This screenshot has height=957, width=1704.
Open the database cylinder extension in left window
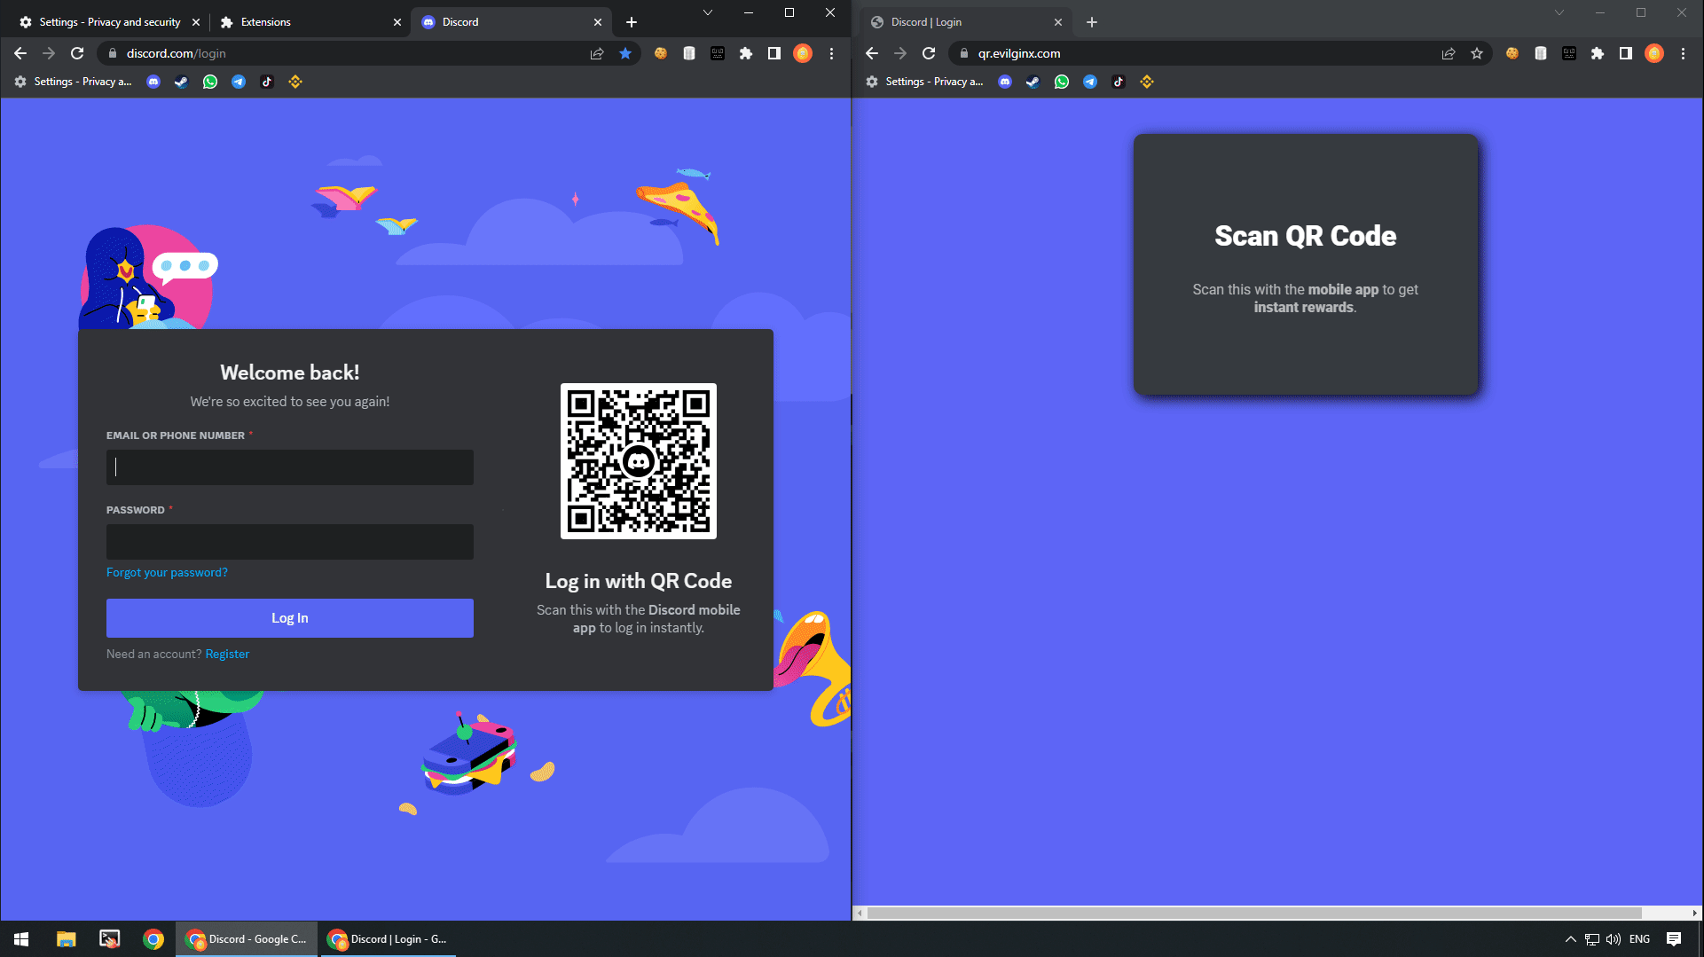coord(689,54)
